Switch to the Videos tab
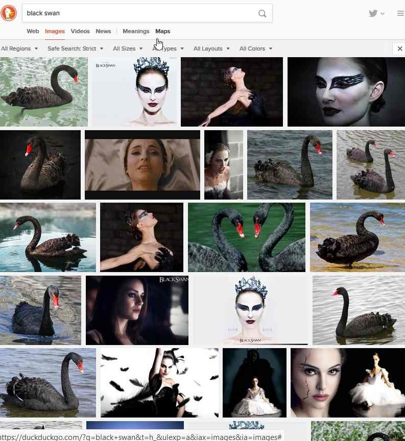This screenshot has height=441, width=405. tap(80, 31)
